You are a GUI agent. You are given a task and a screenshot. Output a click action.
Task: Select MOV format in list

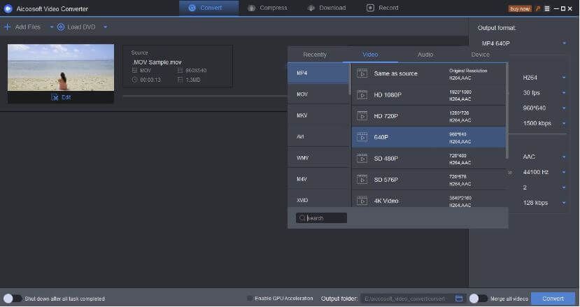318,94
